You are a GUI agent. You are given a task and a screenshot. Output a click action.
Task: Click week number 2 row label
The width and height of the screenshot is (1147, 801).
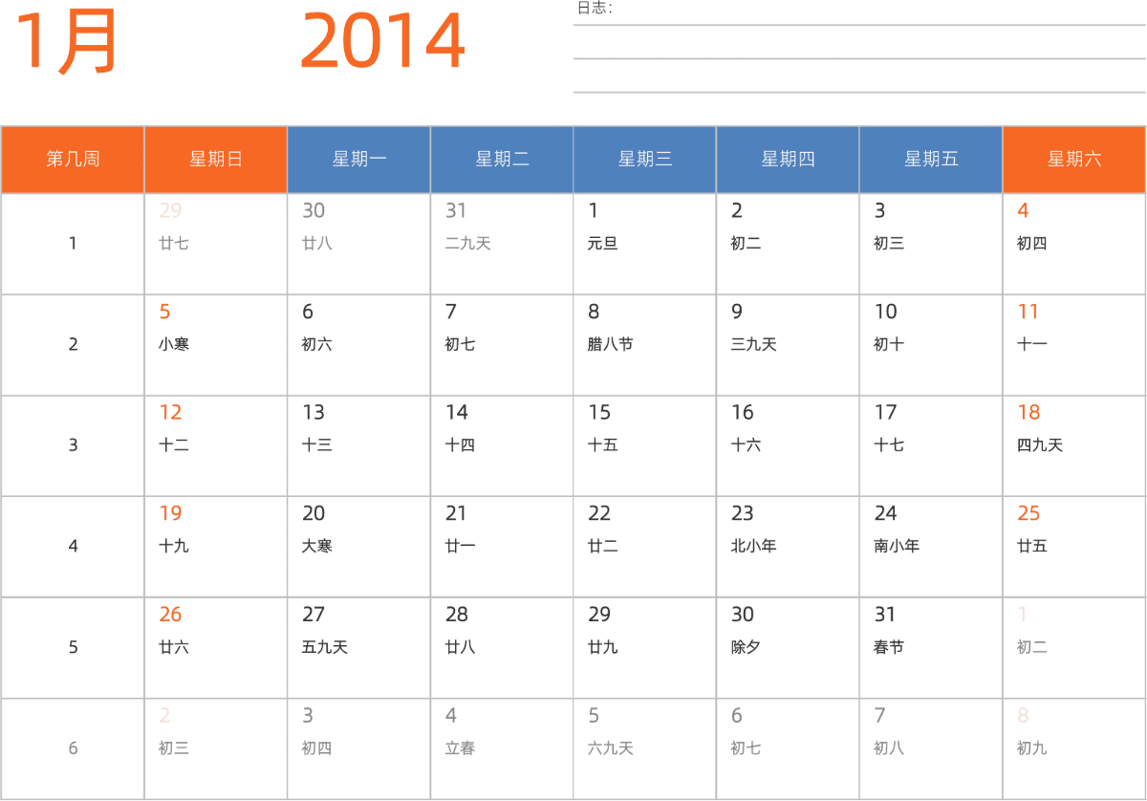73,345
